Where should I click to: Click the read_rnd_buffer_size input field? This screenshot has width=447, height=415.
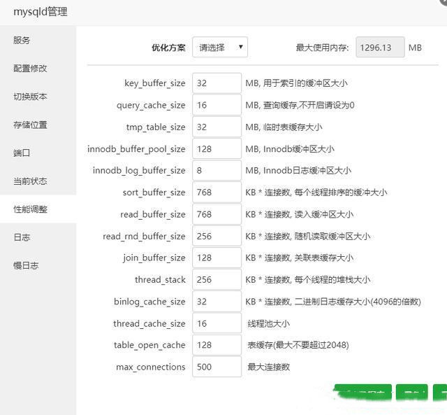[x=217, y=237]
